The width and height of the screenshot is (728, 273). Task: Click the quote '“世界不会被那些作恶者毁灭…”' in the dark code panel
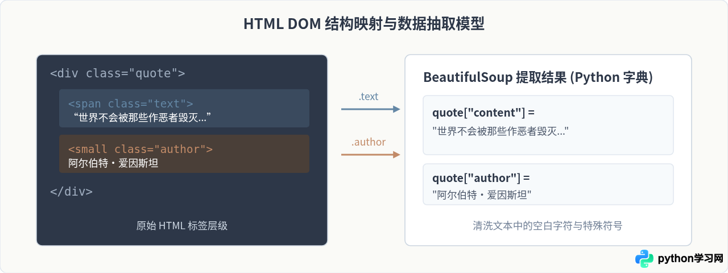coord(142,118)
